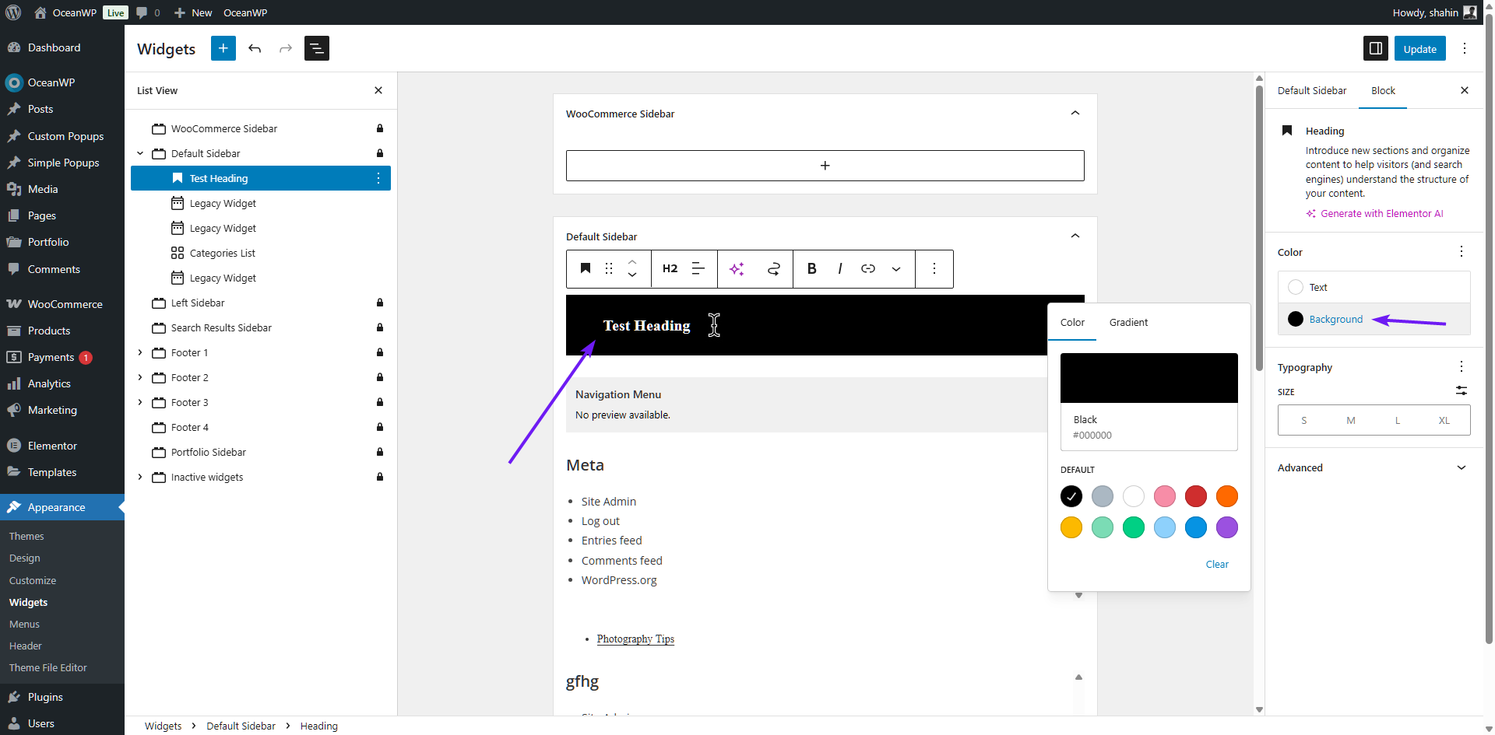Change heading level H2
1495x735 pixels.
[x=670, y=268]
